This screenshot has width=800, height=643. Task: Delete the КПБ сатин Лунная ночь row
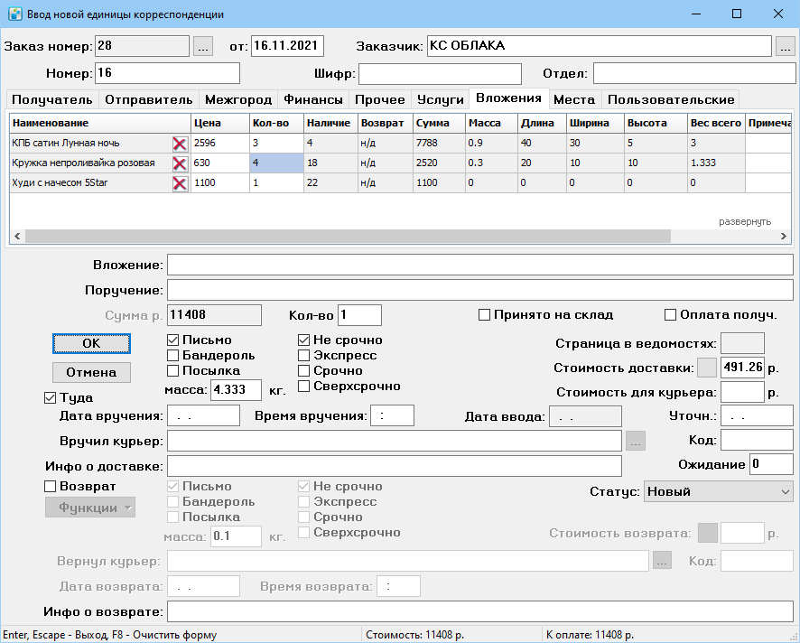pyautogui.click(x=180, y=144)
